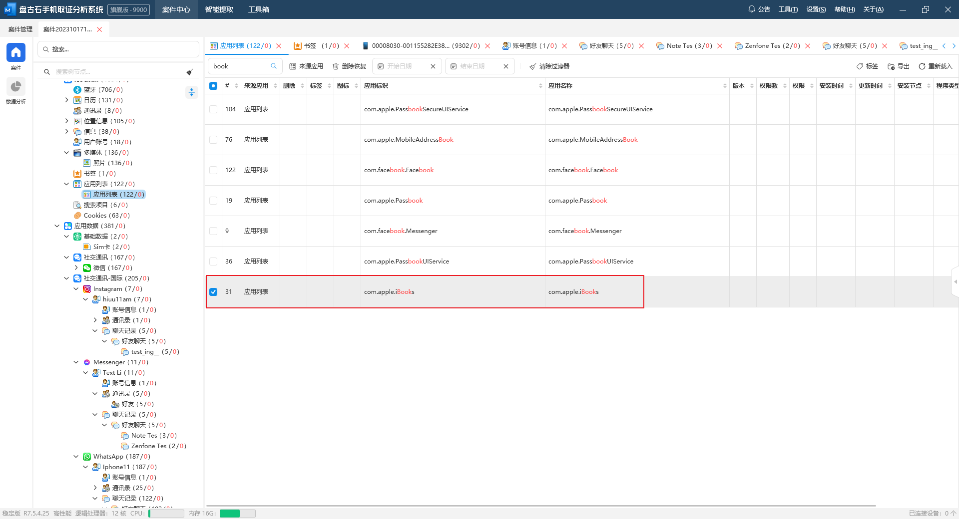
Task: Click the 清除过滤器 broom icon
Action: pyautogui.click(x=533, y=66)
